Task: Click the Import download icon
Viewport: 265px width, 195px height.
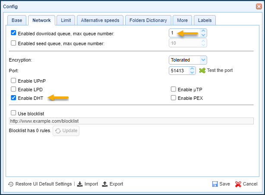Action: (x=80, y=184)
